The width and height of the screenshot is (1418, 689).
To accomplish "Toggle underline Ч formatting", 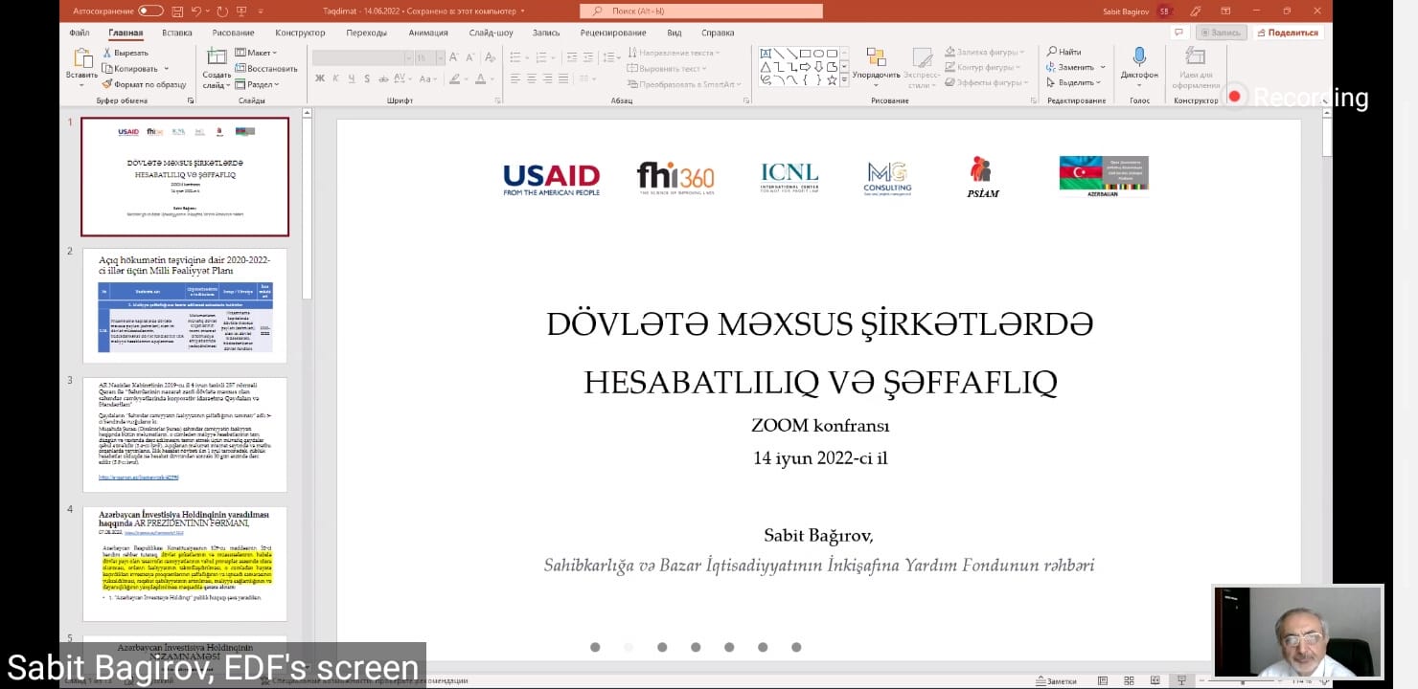I will tap(350, 78).
